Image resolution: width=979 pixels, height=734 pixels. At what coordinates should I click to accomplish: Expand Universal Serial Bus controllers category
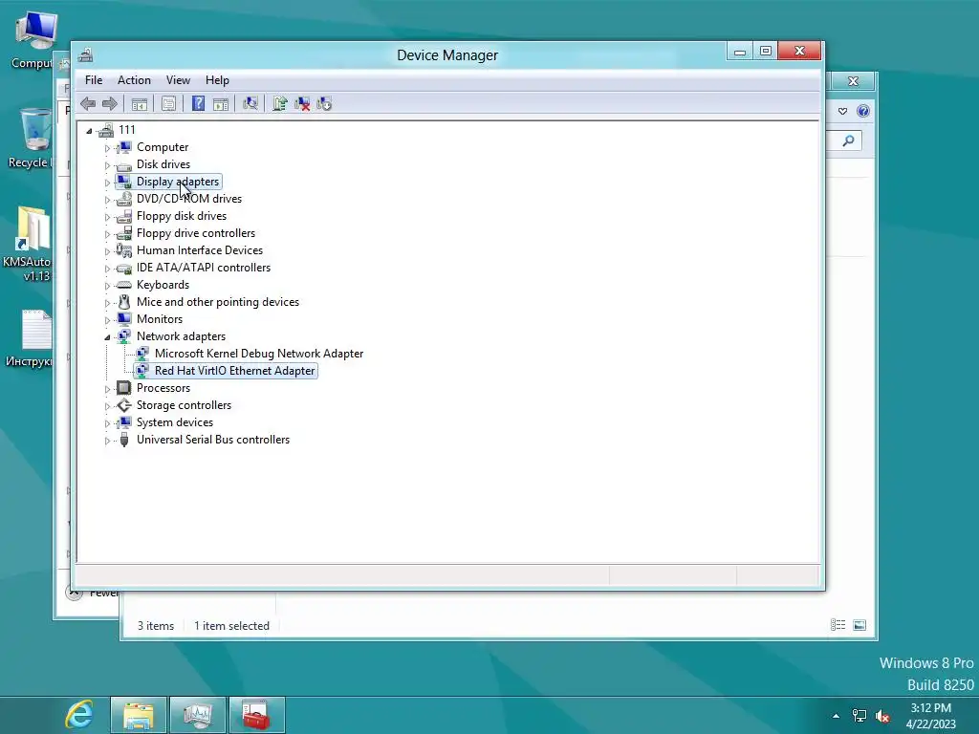coord(107,441)
